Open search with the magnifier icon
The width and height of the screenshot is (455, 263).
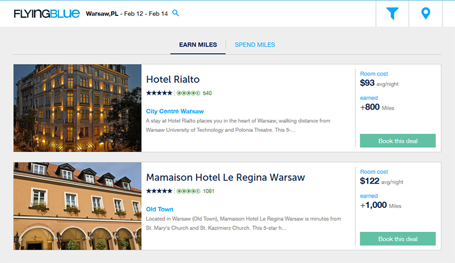click(x=176, y=13)
